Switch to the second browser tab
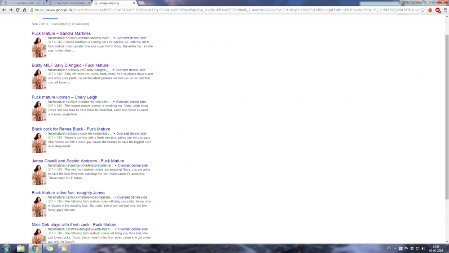Image resolution: width=449 pixels, height=253 pixels. (x=69, y=3)
